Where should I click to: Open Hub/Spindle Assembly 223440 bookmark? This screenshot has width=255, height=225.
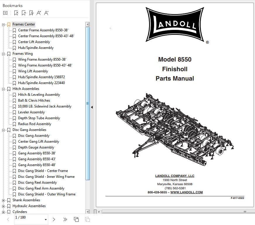(x=41, y=83)
